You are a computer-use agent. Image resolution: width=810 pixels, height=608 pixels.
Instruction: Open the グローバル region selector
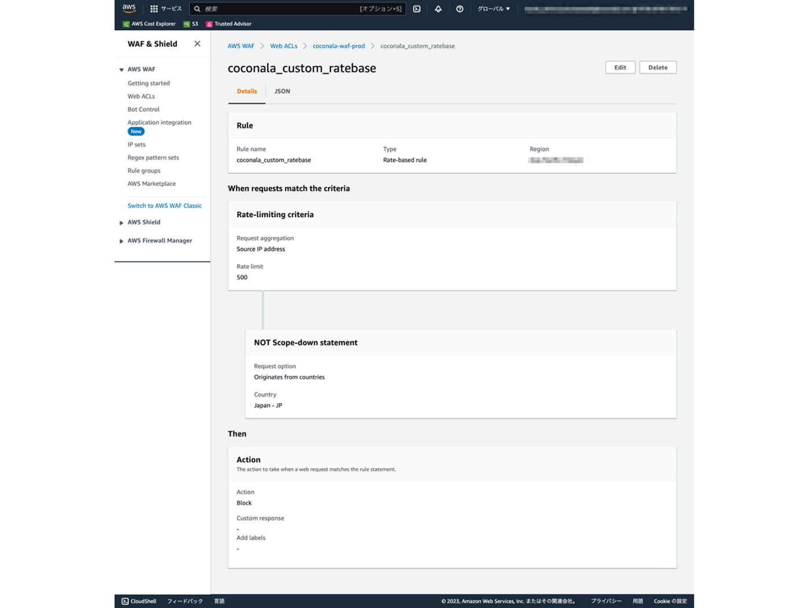click(493, 8)
